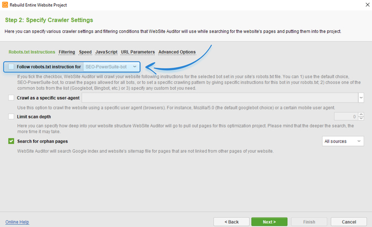The image size is (372, 227).
Task: Open the Speed tab
Action: point(85,52)
